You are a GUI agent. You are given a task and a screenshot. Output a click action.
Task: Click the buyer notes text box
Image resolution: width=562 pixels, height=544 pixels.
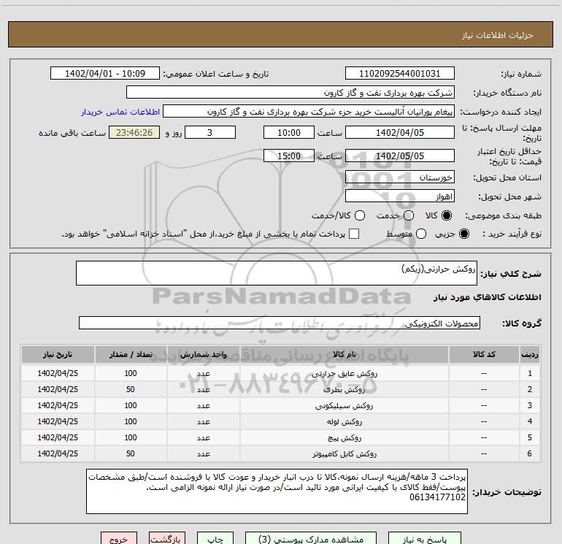(x=277, y=491)
